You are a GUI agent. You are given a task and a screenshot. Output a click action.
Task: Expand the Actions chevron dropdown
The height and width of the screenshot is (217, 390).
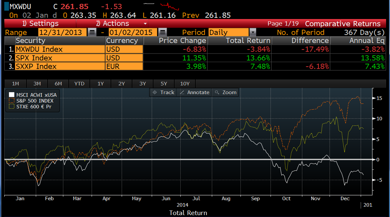click(145, 24)
